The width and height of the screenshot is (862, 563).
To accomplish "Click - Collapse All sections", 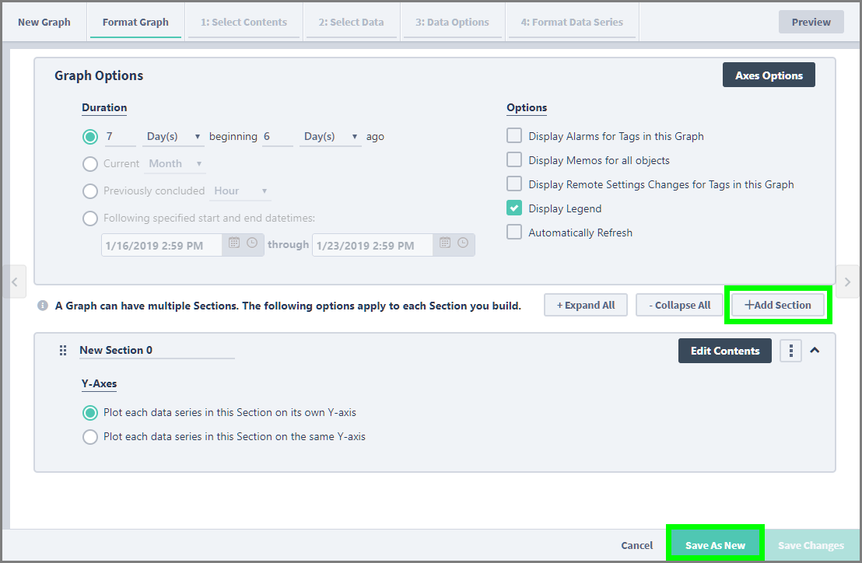I will 679,305.
